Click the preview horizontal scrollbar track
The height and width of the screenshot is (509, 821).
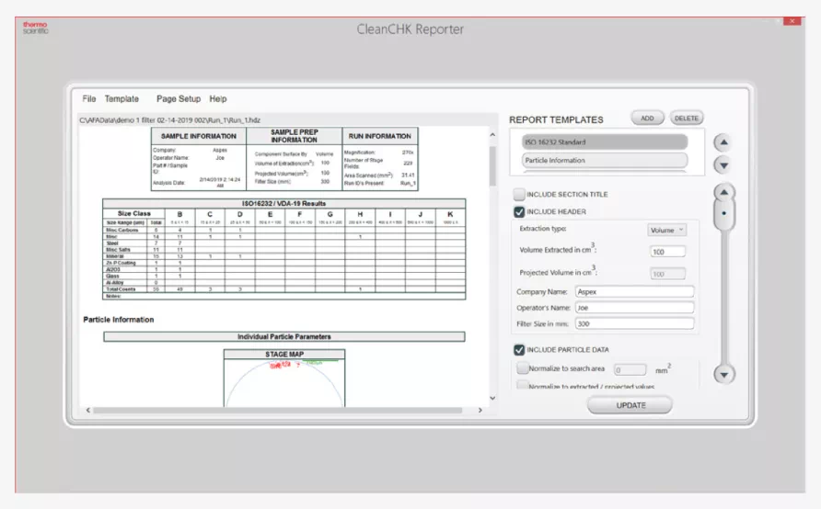click(x=278, y=410)
